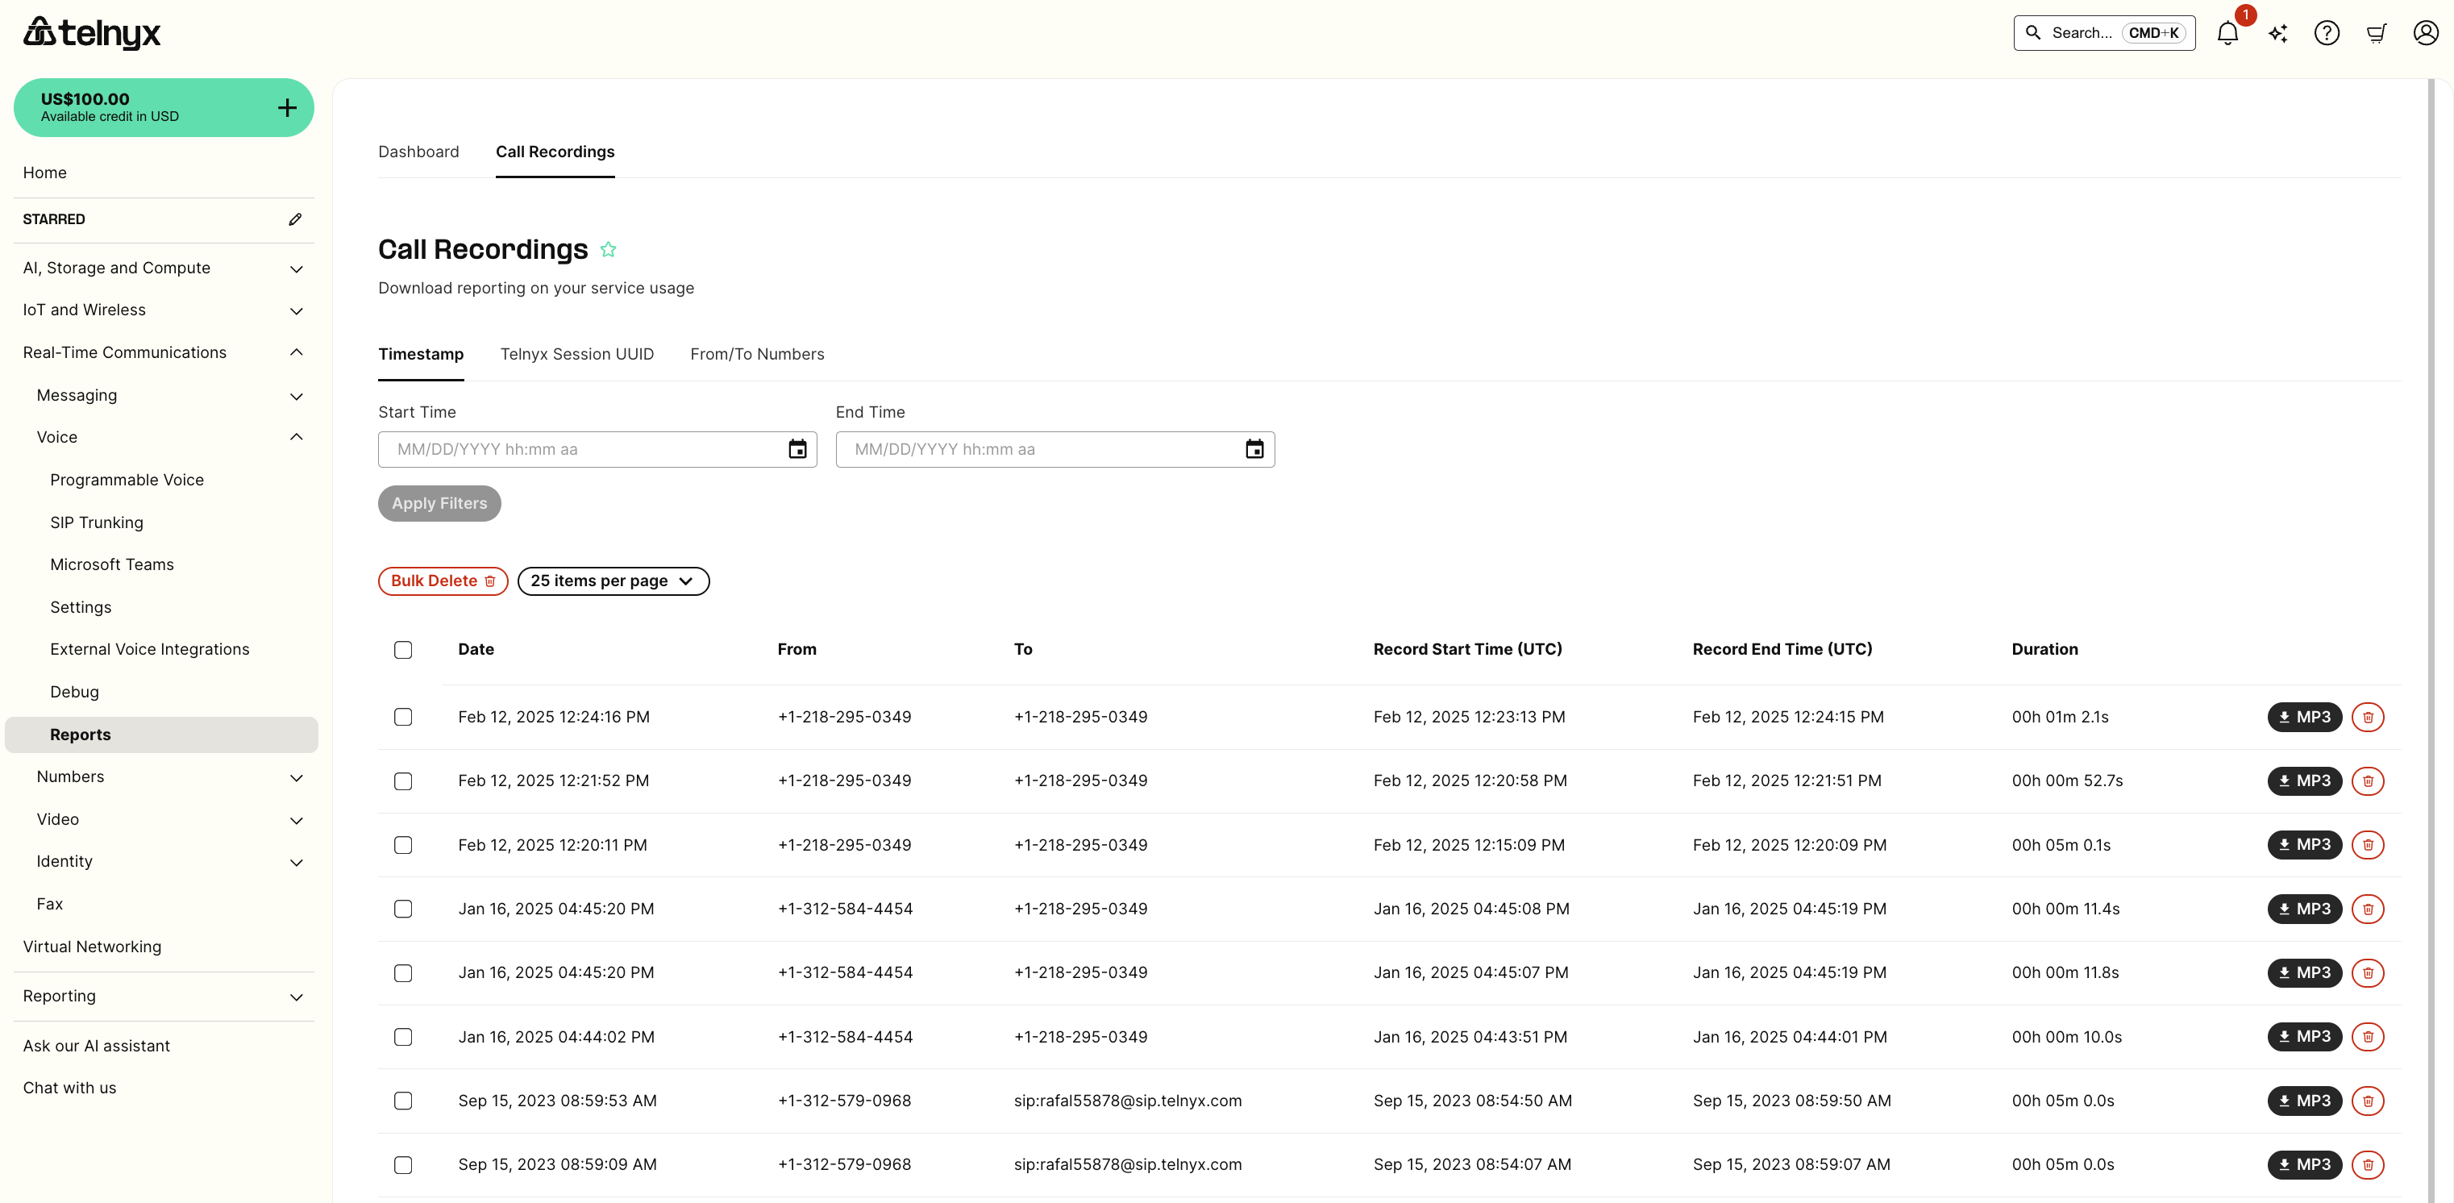Click the AI sparkle assistant icon

coord(2277,33)
